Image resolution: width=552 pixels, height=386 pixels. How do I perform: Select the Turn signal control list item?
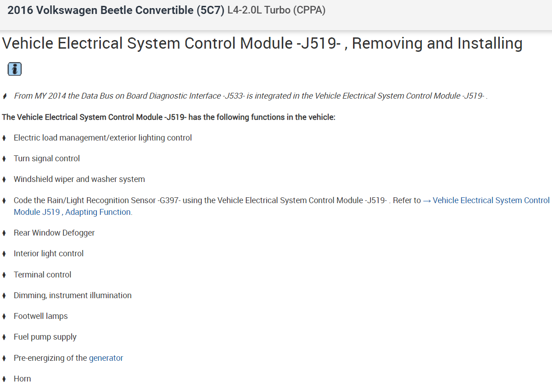coord(47,159)
